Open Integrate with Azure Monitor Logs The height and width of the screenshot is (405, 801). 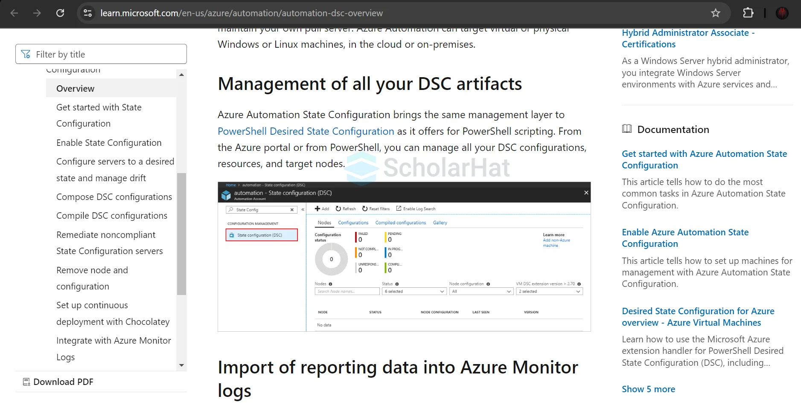(x=114, y=349)
